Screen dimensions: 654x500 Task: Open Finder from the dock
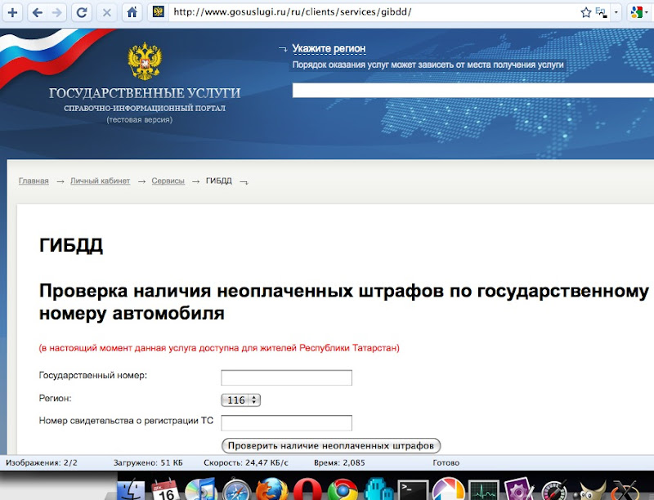(x=131, y=489)
